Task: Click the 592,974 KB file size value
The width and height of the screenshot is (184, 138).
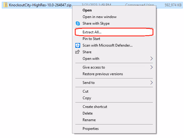Action: pos(173,5)
